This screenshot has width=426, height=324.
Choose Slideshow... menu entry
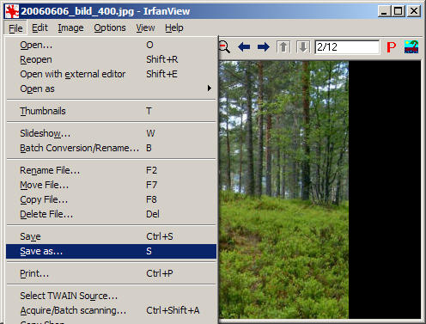coord(111,133)
